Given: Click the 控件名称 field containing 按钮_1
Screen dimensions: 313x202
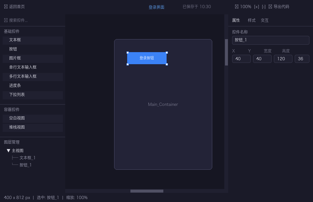Looking at the screenshot, I should click(x=271, y=40).
